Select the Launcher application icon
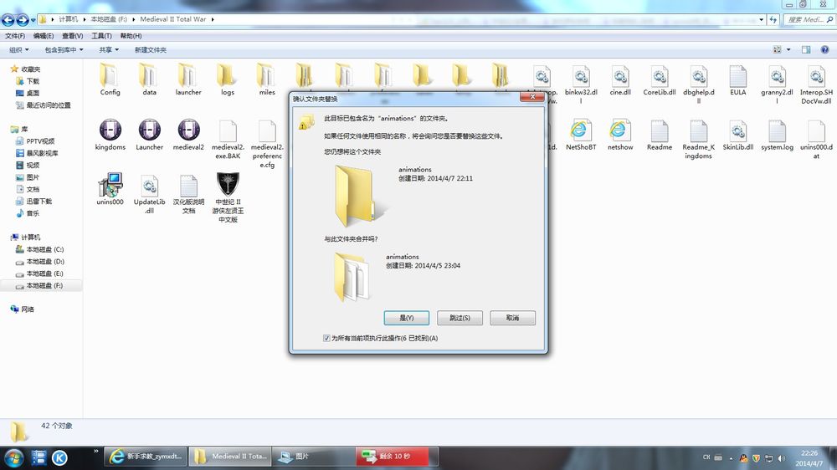Screen dimensions: 837x470 150,135
